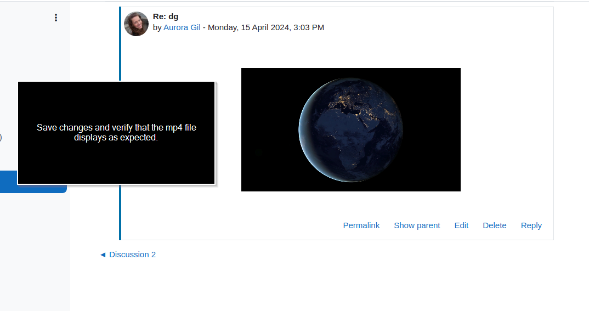Click the 'Re: dg' post title
Screen dimensions: 589x311
[166, 16]
